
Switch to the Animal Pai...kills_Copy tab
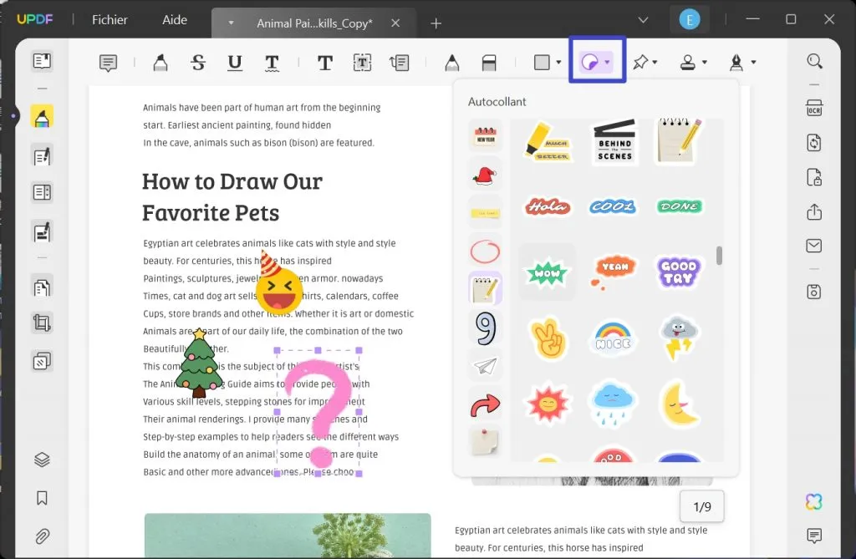click(x=314, y=23)
